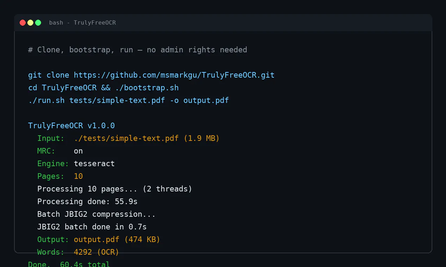Click the 'git clone https://github.com/msmarkgu/TrulyFreeOCR.git' line
Screen dimensions: 446x267
pos(151,75)
